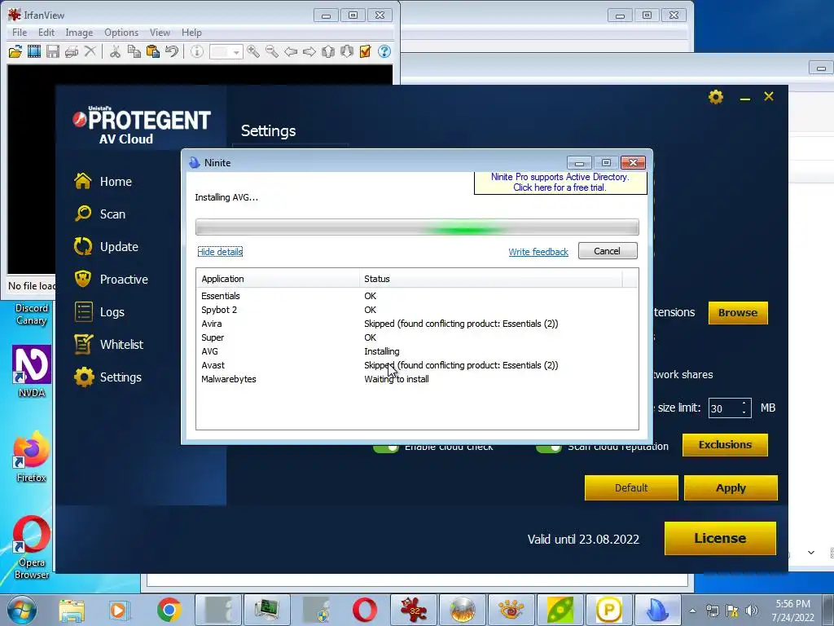Image resolution: width=834 pixels, height=626 pixels.
Task: Increase size limit with stepper up arrow
Action: (x=744, y=404)
